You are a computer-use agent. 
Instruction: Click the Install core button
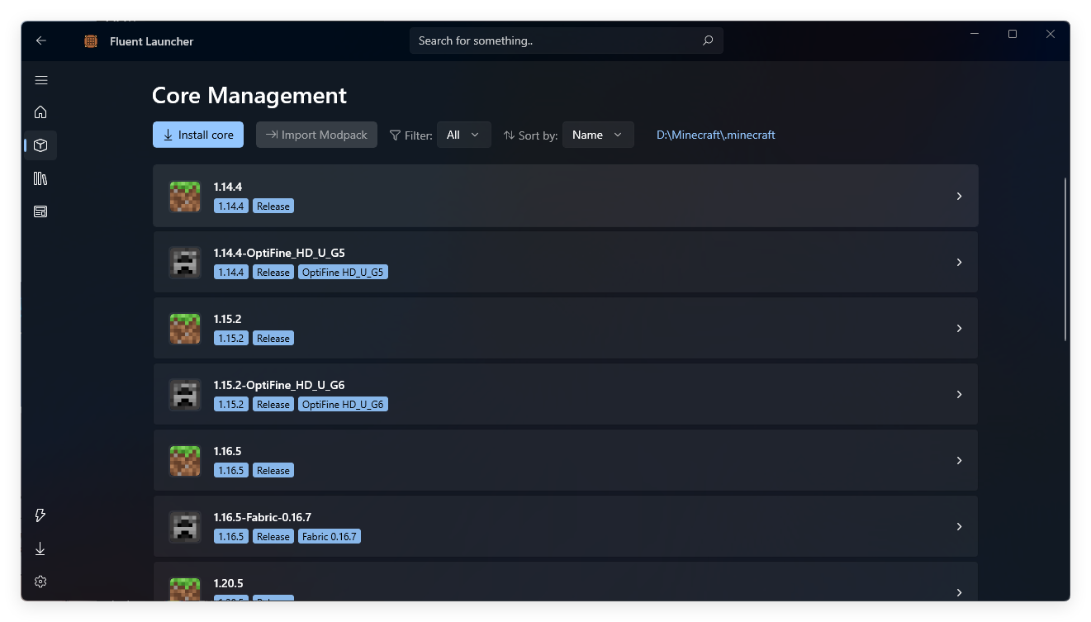pos(198,135)
